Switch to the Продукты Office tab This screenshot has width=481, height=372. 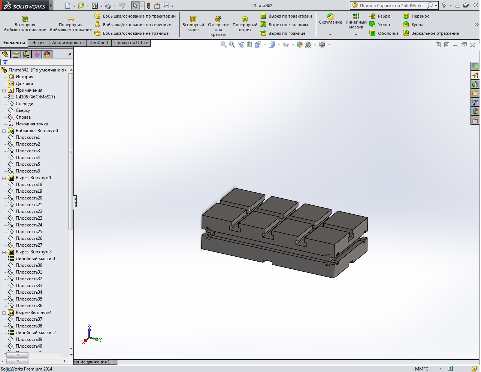tap(131, 43)
